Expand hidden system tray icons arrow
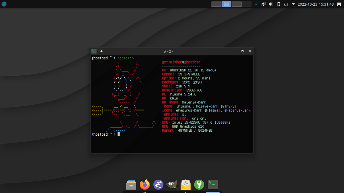 pos(293,4)
